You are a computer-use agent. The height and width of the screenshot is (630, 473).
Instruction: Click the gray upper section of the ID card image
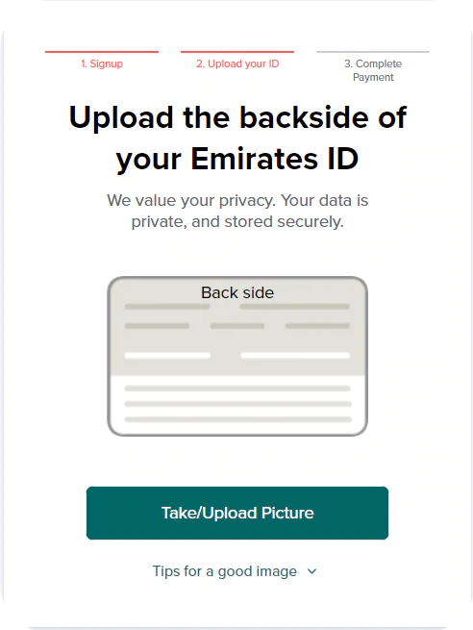(x=237, y=327)
